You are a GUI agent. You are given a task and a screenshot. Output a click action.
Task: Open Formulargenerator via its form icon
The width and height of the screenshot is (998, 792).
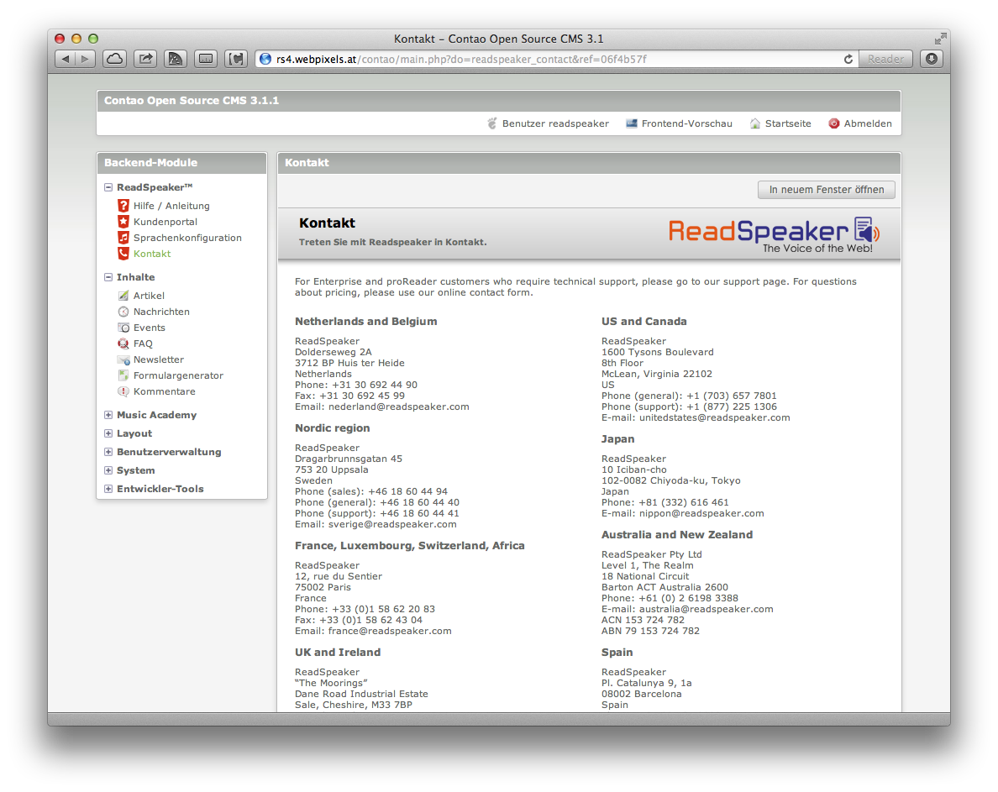(123, 375)
